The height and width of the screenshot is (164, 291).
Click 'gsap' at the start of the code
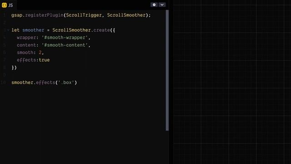click(x=17, y=15)
